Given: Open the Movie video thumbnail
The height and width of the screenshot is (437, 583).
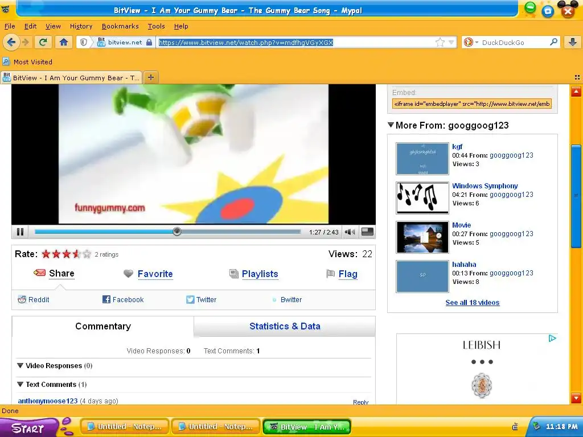Looking at the screenshot, I should 422,237.
